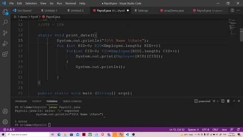Open the Go menu

click(52, 3)
